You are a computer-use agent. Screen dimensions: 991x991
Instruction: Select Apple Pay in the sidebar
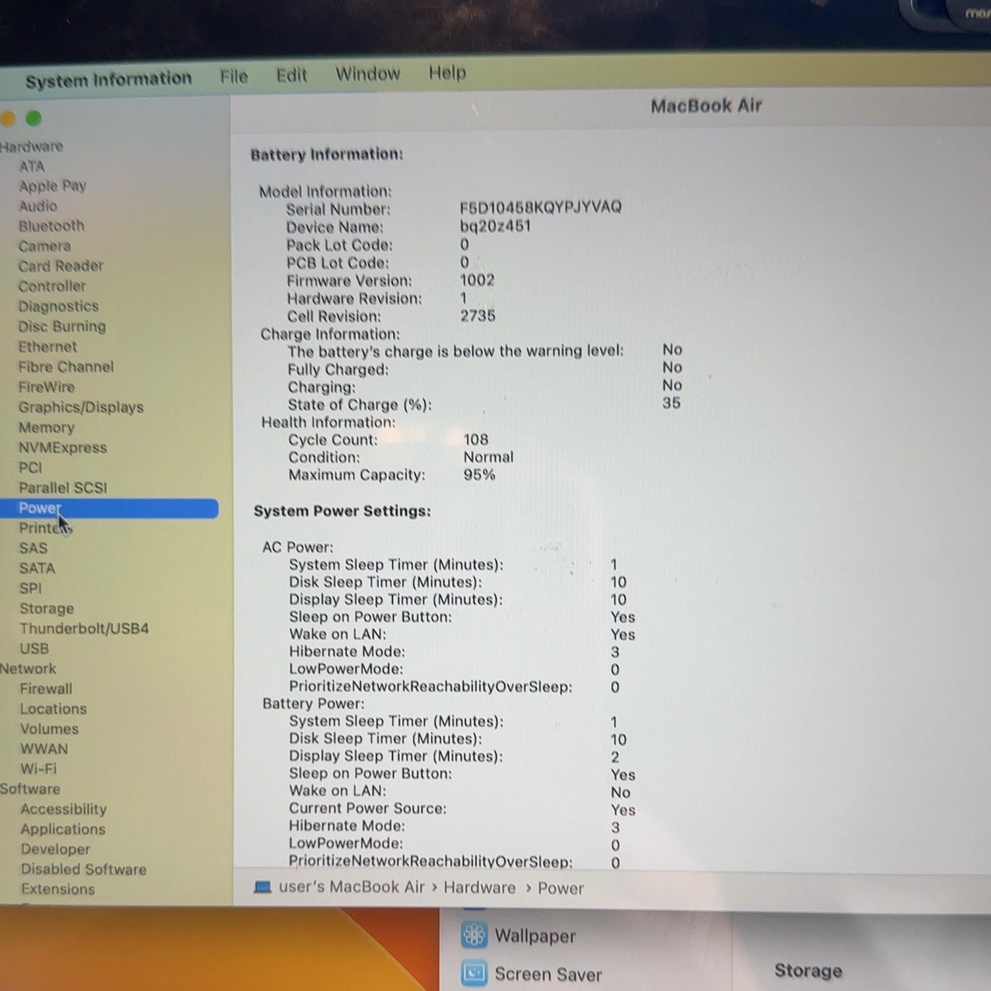[x=53, y=186]
